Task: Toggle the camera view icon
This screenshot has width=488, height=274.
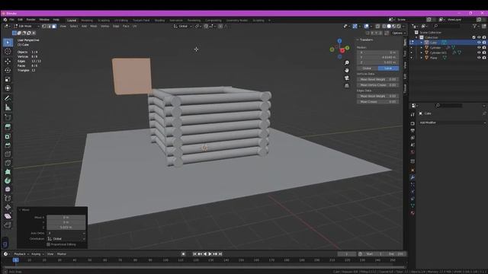Action: 347,78
